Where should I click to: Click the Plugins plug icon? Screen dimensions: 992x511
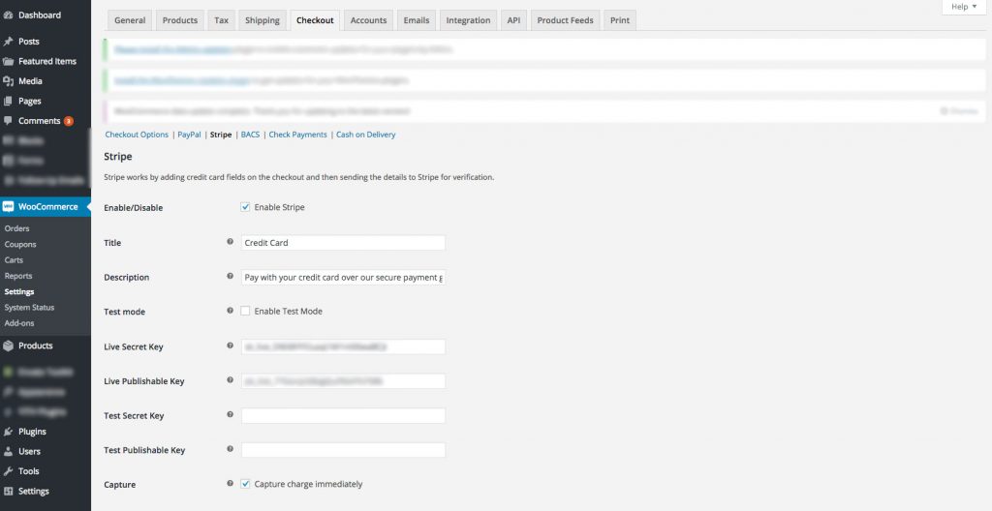(8, 432)
